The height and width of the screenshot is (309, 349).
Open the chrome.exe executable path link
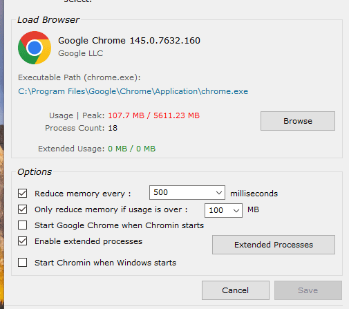point(133,91)
